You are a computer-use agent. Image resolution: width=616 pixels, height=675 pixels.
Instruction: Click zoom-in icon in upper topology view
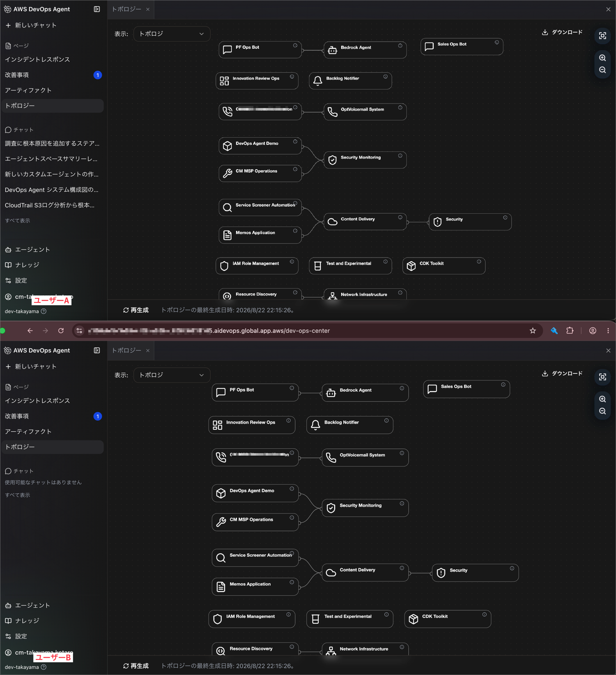tap(602, 58)
